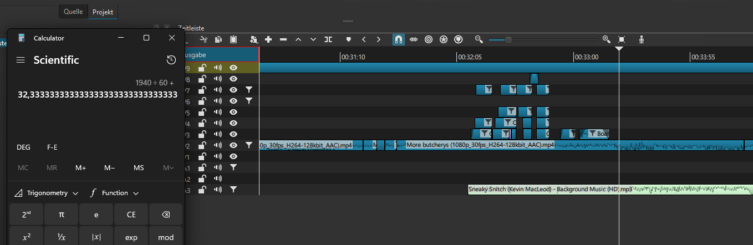
Task: Toggle Ripple All Tracks asterisk button
Action: pyautogui.click(x=444, y=39)
